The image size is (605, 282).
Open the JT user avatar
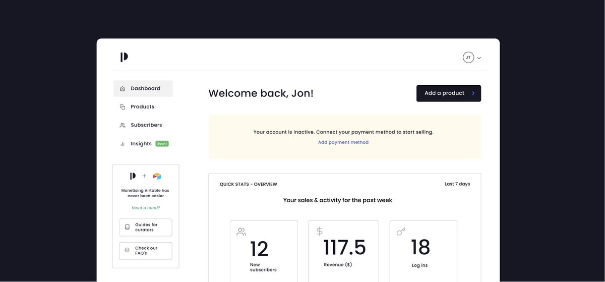pyautogui.click(x=468, y=58)
